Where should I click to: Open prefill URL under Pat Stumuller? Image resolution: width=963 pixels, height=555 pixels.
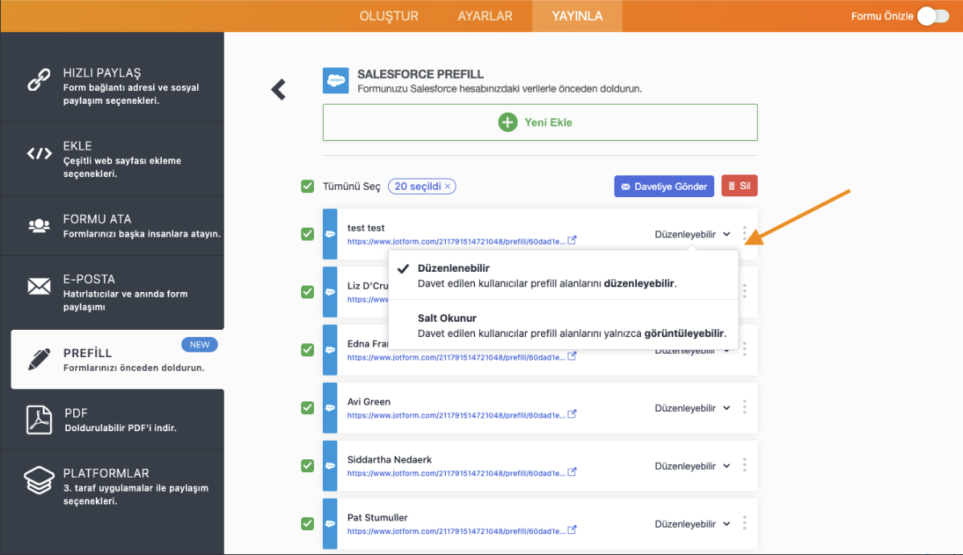(x=456, y=531)
